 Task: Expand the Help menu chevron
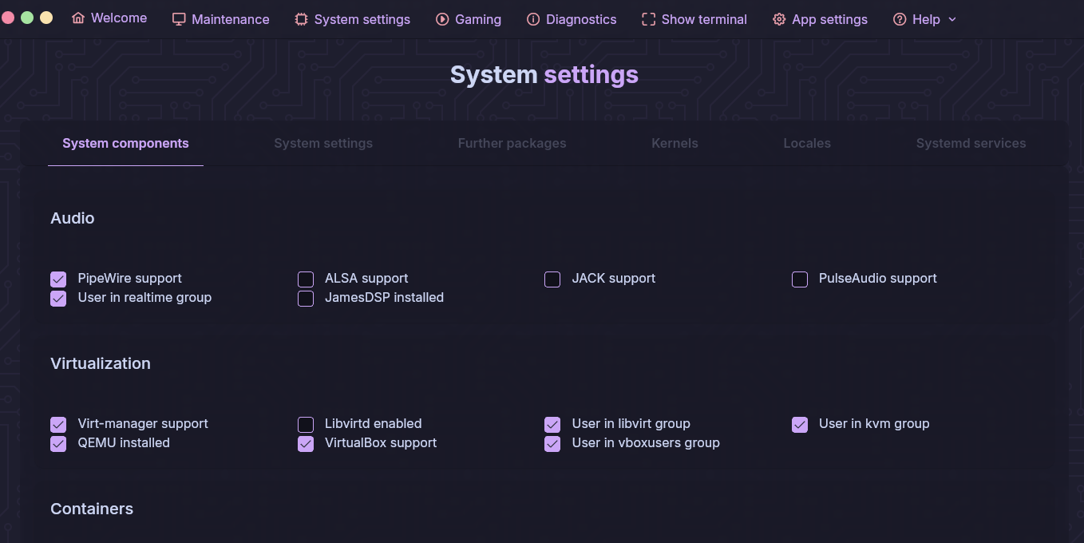pyautogui.click(x=952, y=19)
